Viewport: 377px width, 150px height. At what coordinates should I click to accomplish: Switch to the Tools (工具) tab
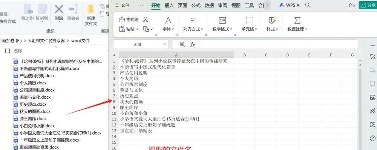click(x=249, y=6)
